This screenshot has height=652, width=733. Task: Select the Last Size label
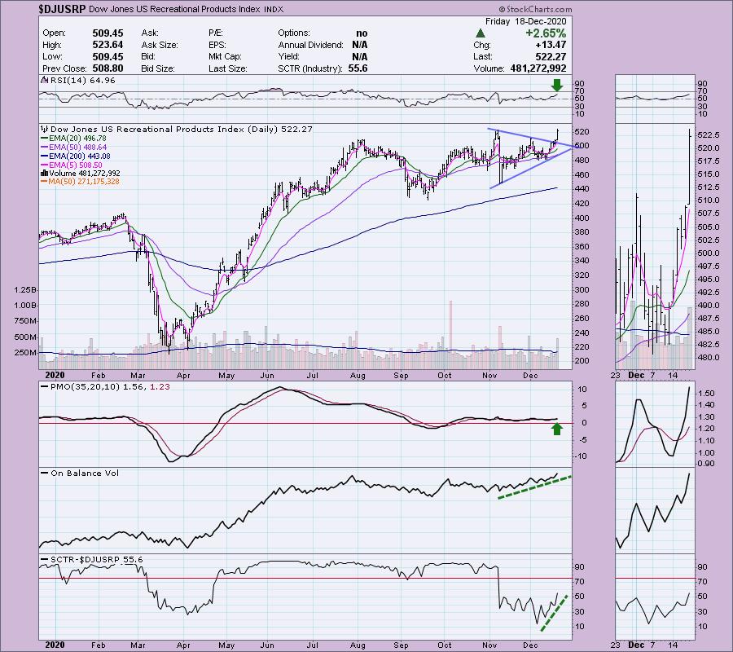click(228, 68)
